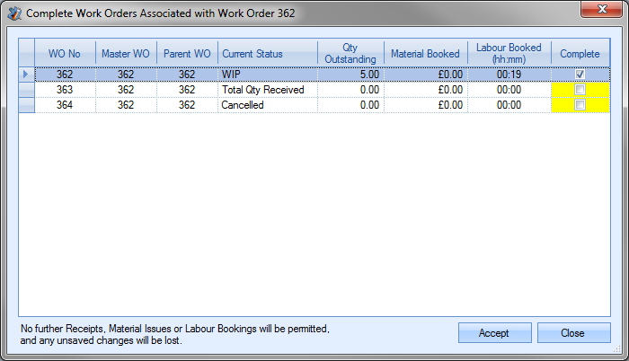Click the Material Booked column header

[x=426, y=53]
